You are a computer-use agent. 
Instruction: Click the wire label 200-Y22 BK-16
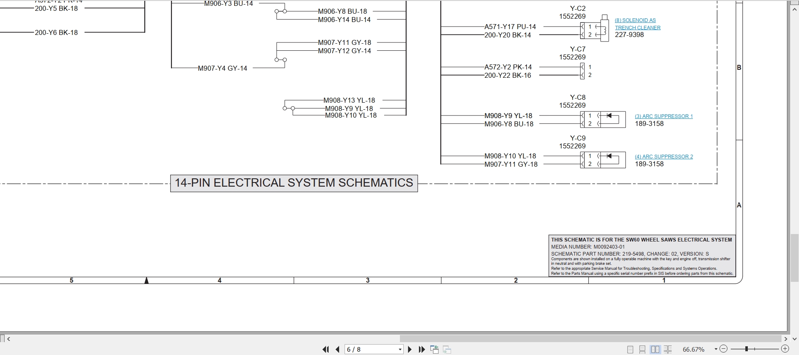(508, 75)
